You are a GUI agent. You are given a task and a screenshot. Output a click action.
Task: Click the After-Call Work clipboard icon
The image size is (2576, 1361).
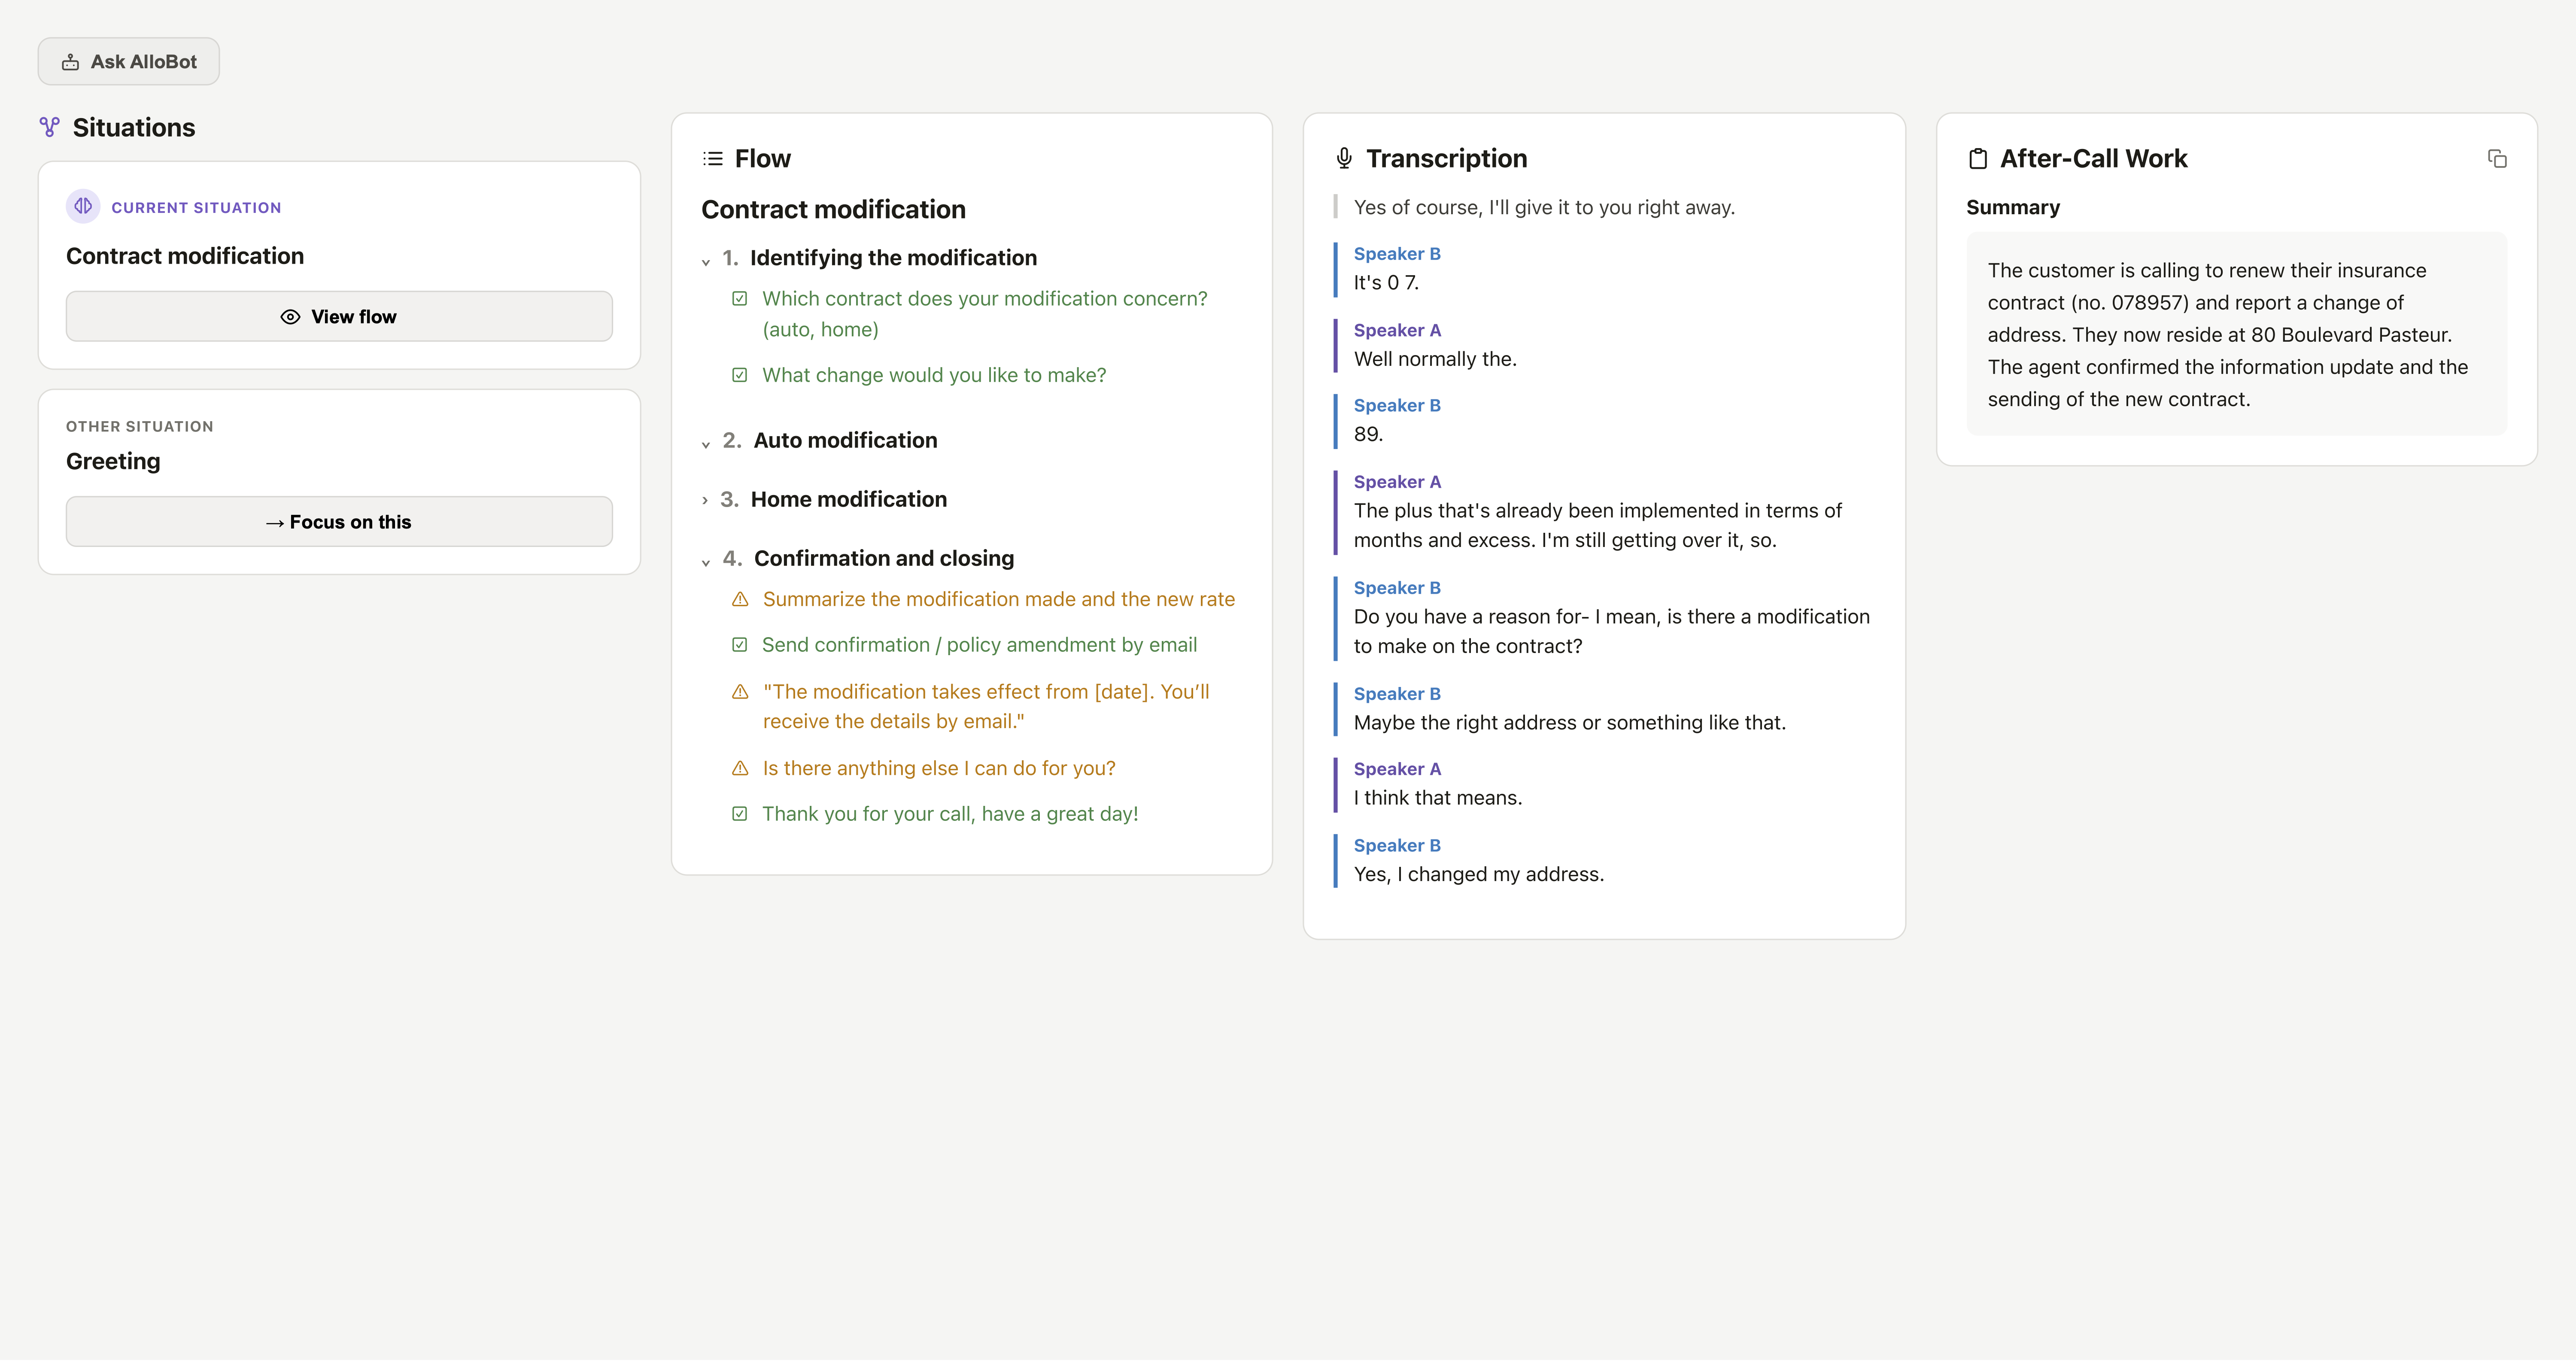1977,159
